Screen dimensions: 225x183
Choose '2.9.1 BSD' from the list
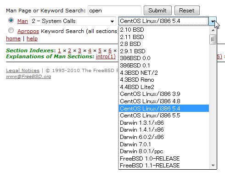click(164, 51)
